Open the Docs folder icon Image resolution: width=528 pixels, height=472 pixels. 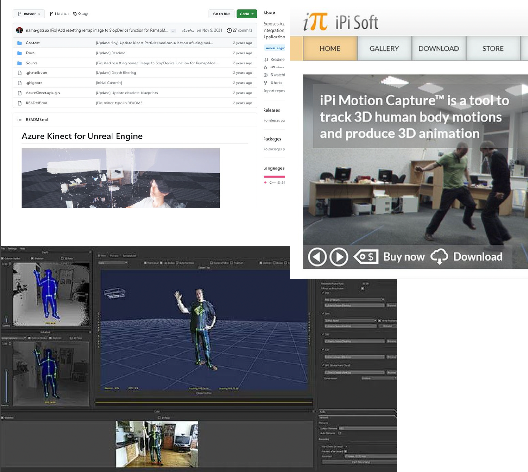tap(19, 53)
